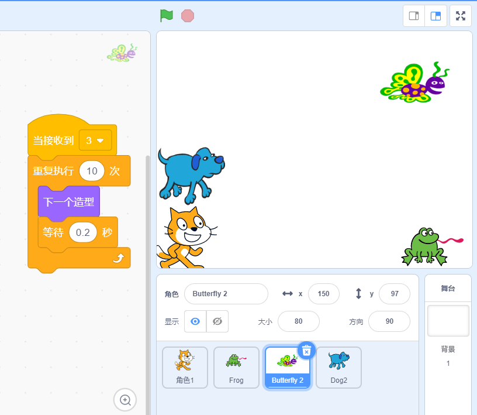This screenshot has width=477, height=415.
Task: Switch to small stage layout
Action: (414, 16)
